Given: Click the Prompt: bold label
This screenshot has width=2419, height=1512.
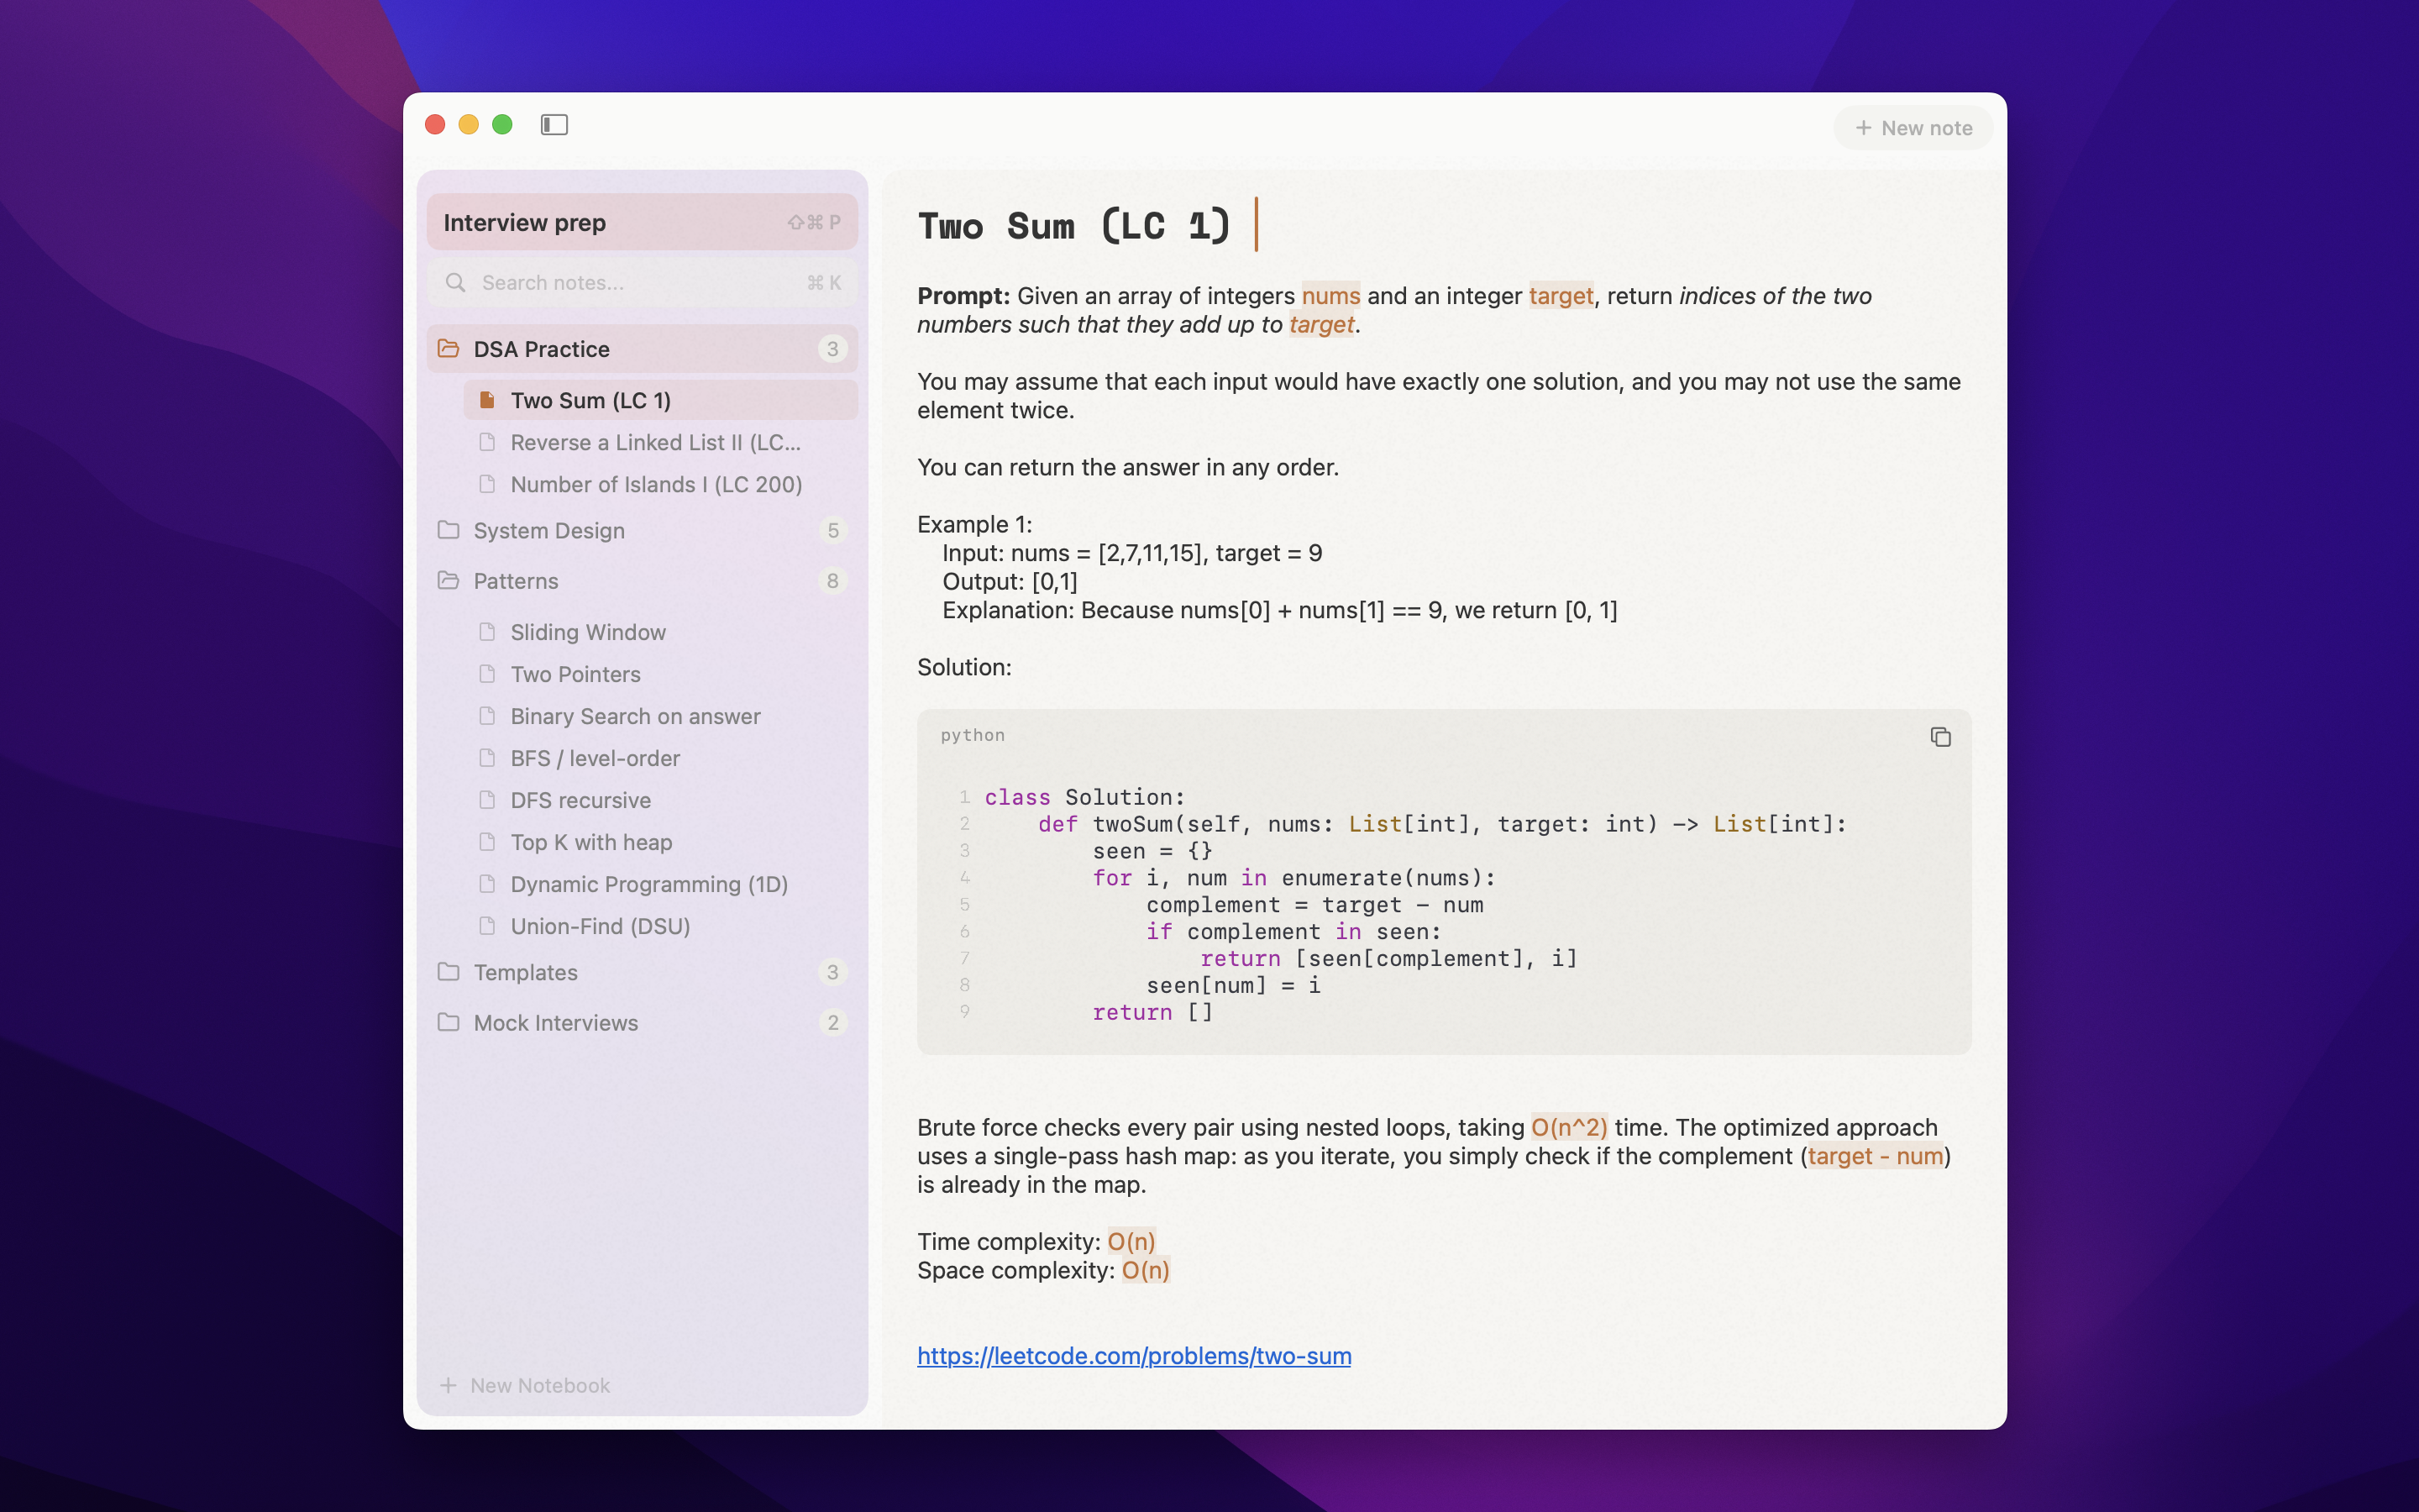Looking at the screenshot, I should click(x=963, y=296).
